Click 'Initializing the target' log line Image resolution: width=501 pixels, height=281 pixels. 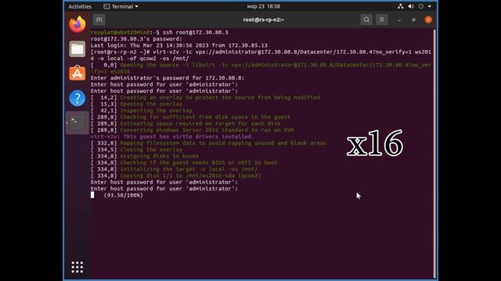tap(174, 169)
